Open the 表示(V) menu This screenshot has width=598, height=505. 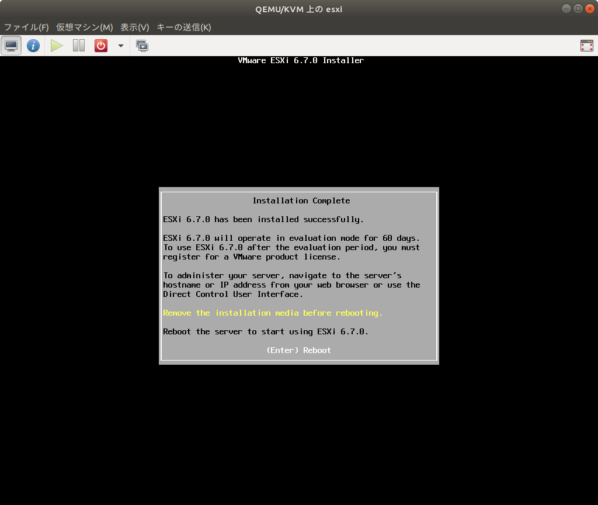coord(135,27)
